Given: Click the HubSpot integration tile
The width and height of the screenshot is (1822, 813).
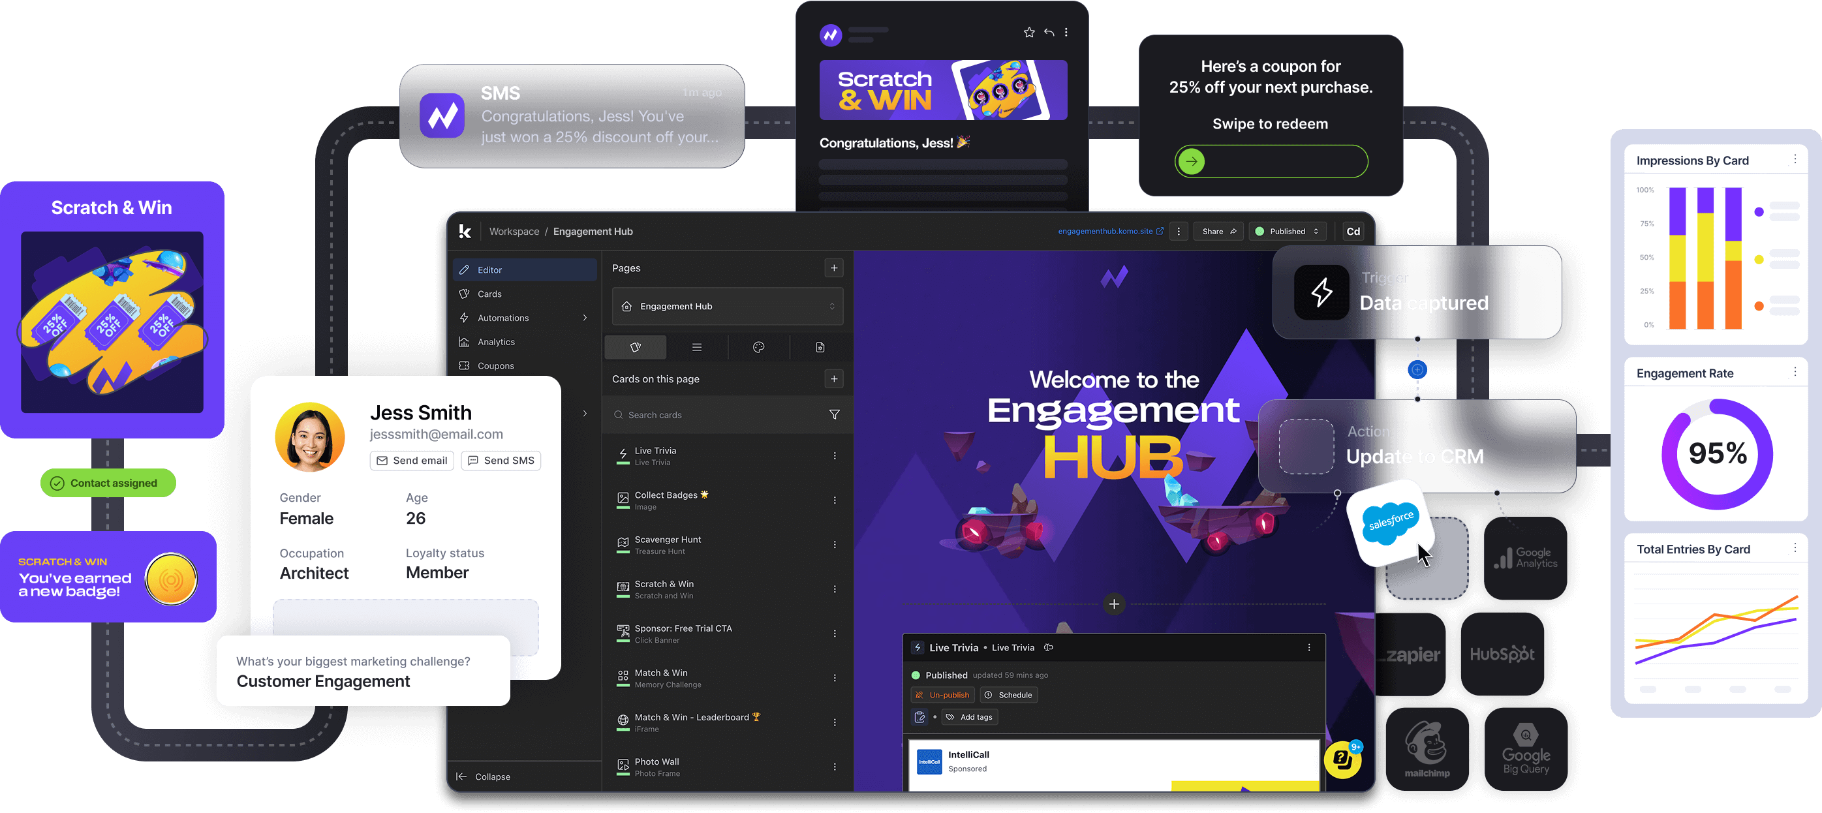Looking at the screenshot, I should (1502, 654).
